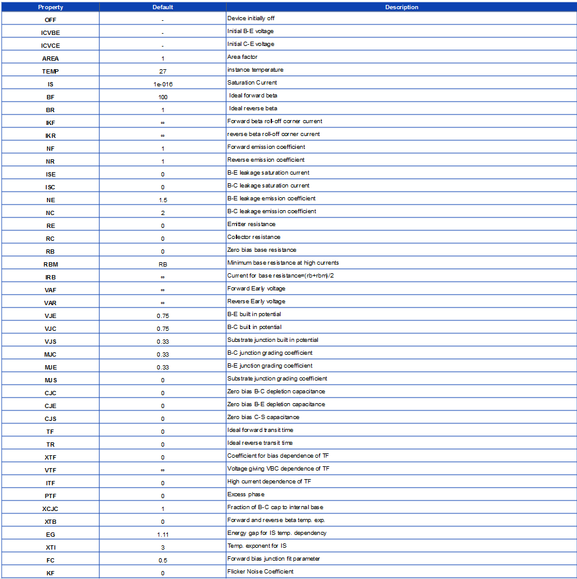This screenshot has height=579, width=577.
Task: Click the "Property" column header
Action: coord(51,7)
